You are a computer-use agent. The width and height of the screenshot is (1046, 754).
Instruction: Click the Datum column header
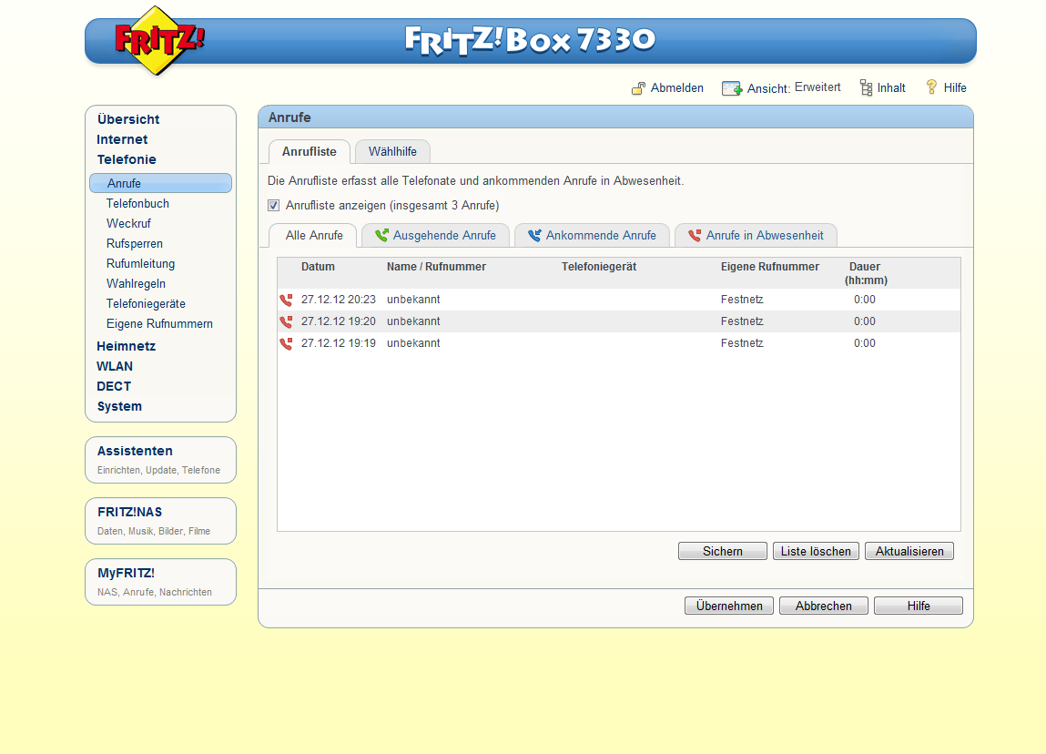point(319,267)
